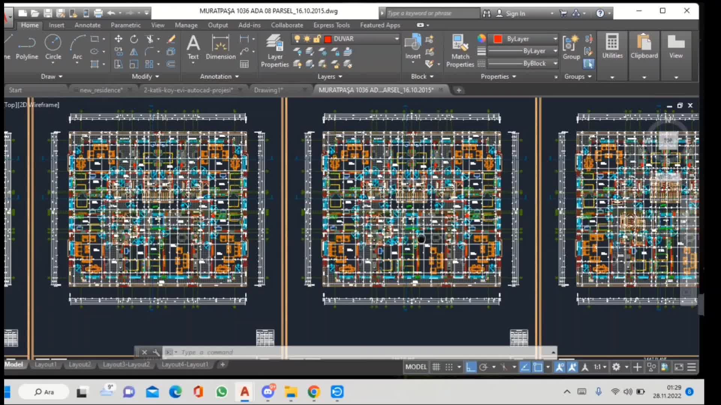
Task: Toggle Model space button
Action: [x=416, y=366]
